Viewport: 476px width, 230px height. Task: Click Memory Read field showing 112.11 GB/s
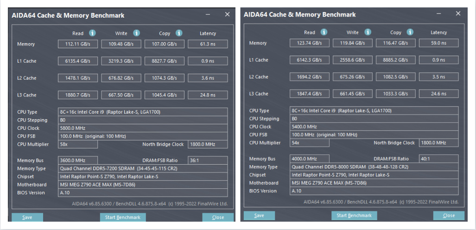(x=78, y=44)
